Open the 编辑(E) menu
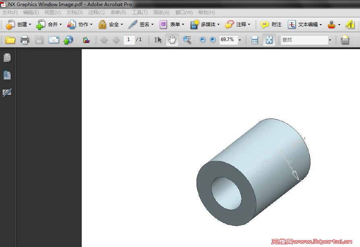Image resolution: width=360 pixels, height=247 pixels. (31, 12)
